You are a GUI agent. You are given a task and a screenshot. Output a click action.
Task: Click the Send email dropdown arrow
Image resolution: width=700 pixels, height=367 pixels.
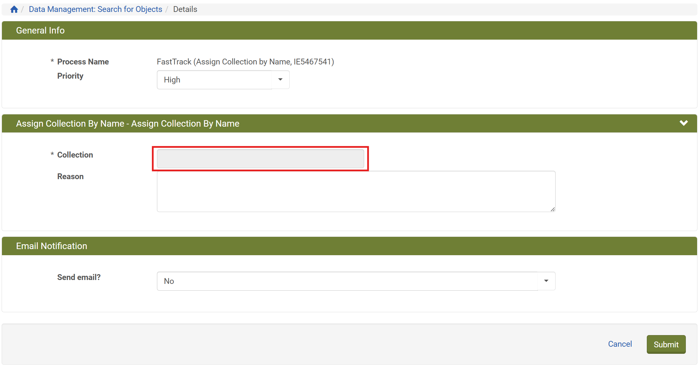pos(546,281)
